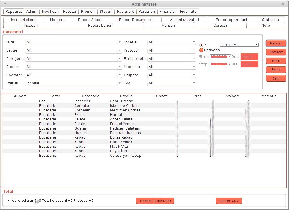
Task: Open the Operator dropdown
Action: 74,75
